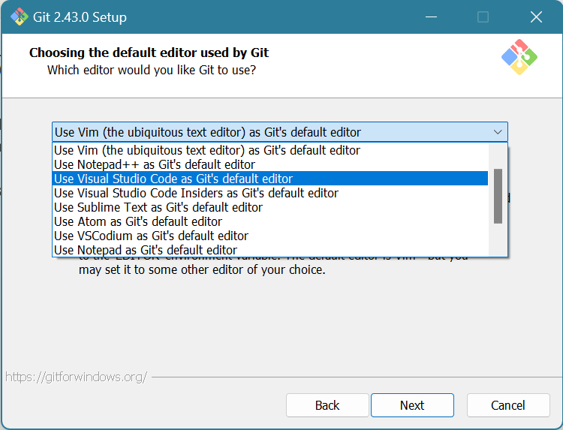
Task: Click the scrollbar track below the thumb
Action: click(498, 240)
